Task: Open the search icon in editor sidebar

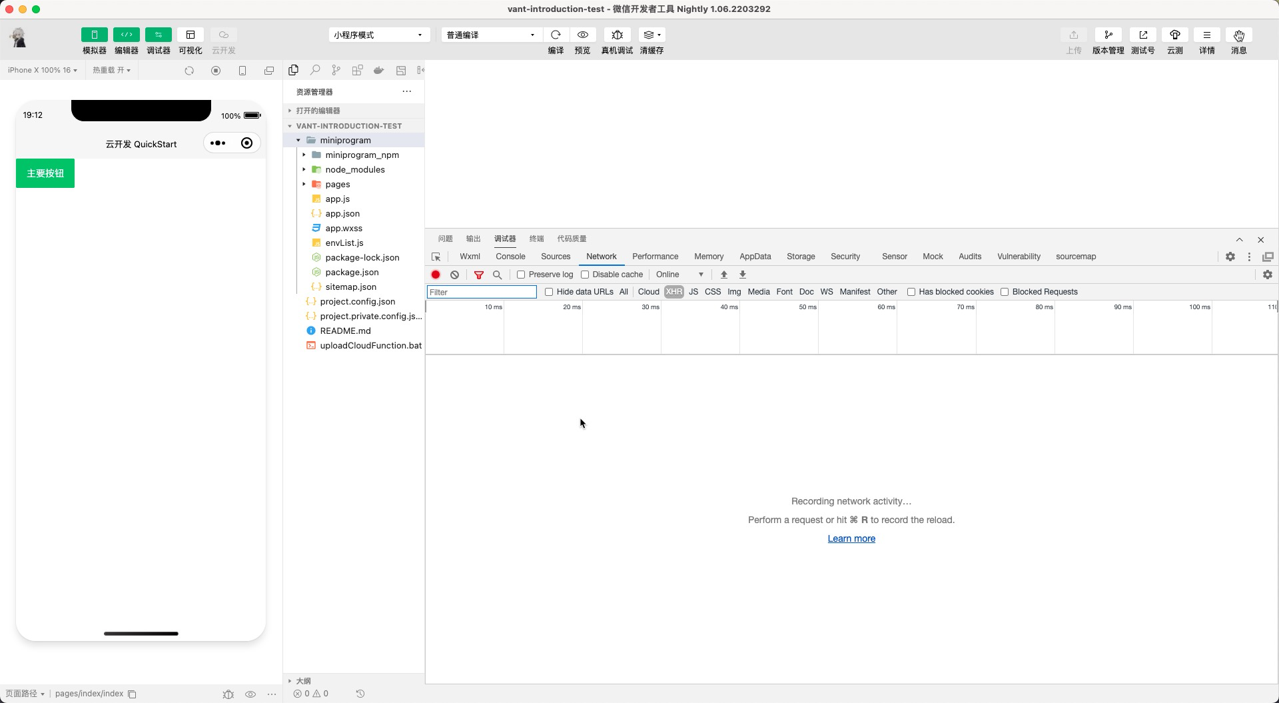Action: coord(315,70)
